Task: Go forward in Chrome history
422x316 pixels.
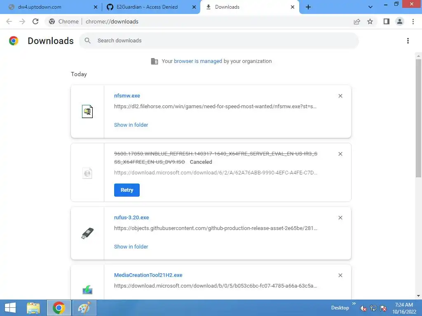Action: point(22,21)
